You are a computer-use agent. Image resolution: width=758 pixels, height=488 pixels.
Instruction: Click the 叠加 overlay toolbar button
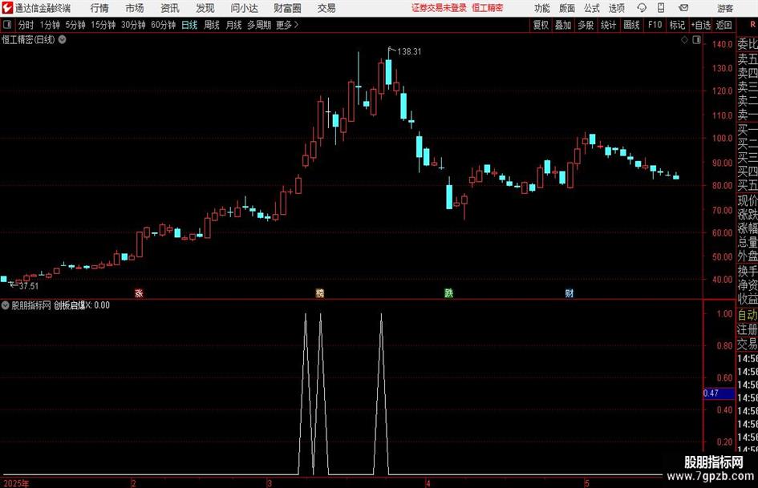(x=563, y=25)
